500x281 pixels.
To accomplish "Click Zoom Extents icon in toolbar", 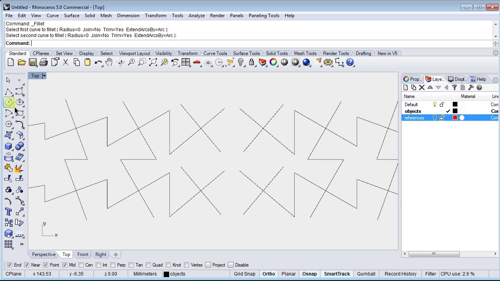I will coord(153,62).
